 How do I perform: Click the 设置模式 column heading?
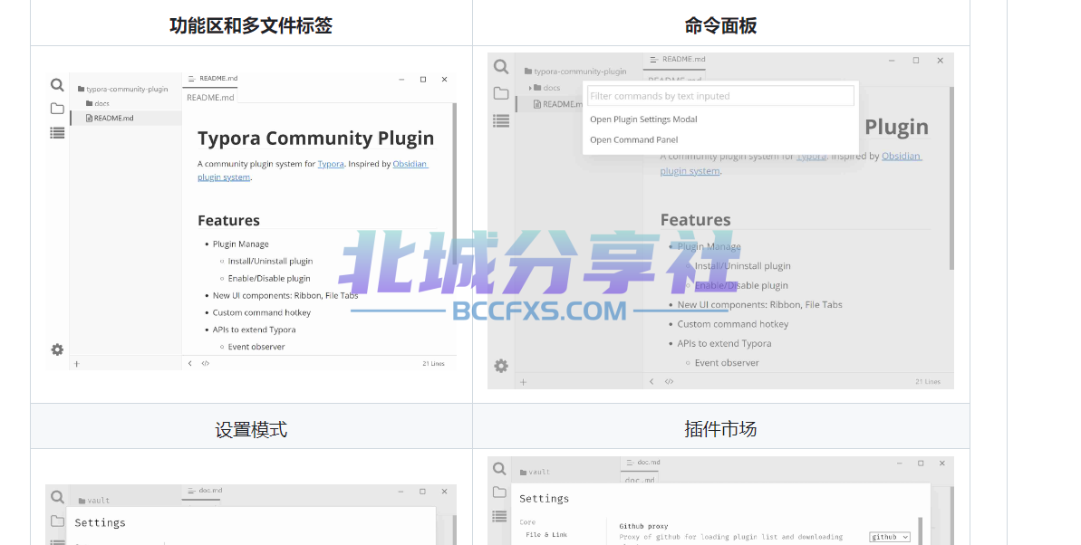click(251, 430)
